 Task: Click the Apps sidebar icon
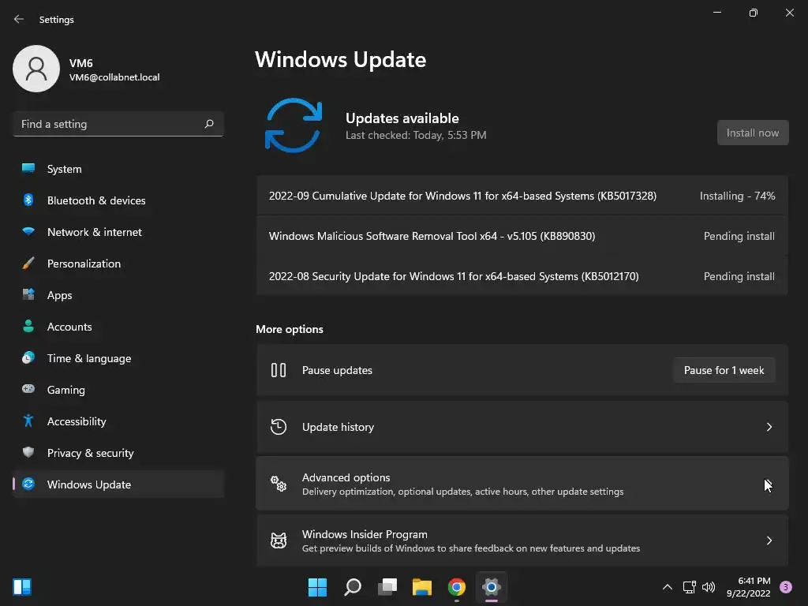[x=28, y=295]
